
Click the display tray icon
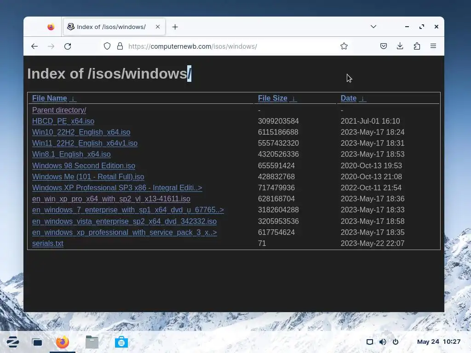click(370, 342)
